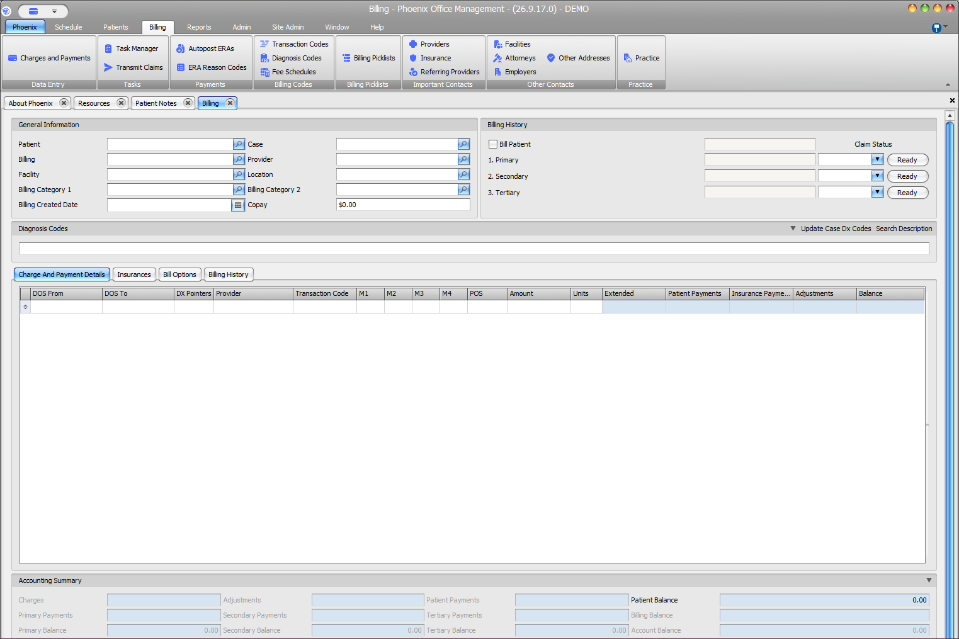Open Referring Providers contacts
Image resolution: width=959 pixels, height=639 pixels.
tap(445, 72)
